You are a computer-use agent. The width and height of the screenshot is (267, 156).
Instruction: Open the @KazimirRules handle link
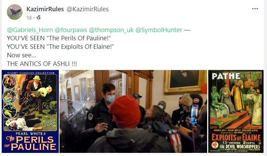[x=88, y=9]
